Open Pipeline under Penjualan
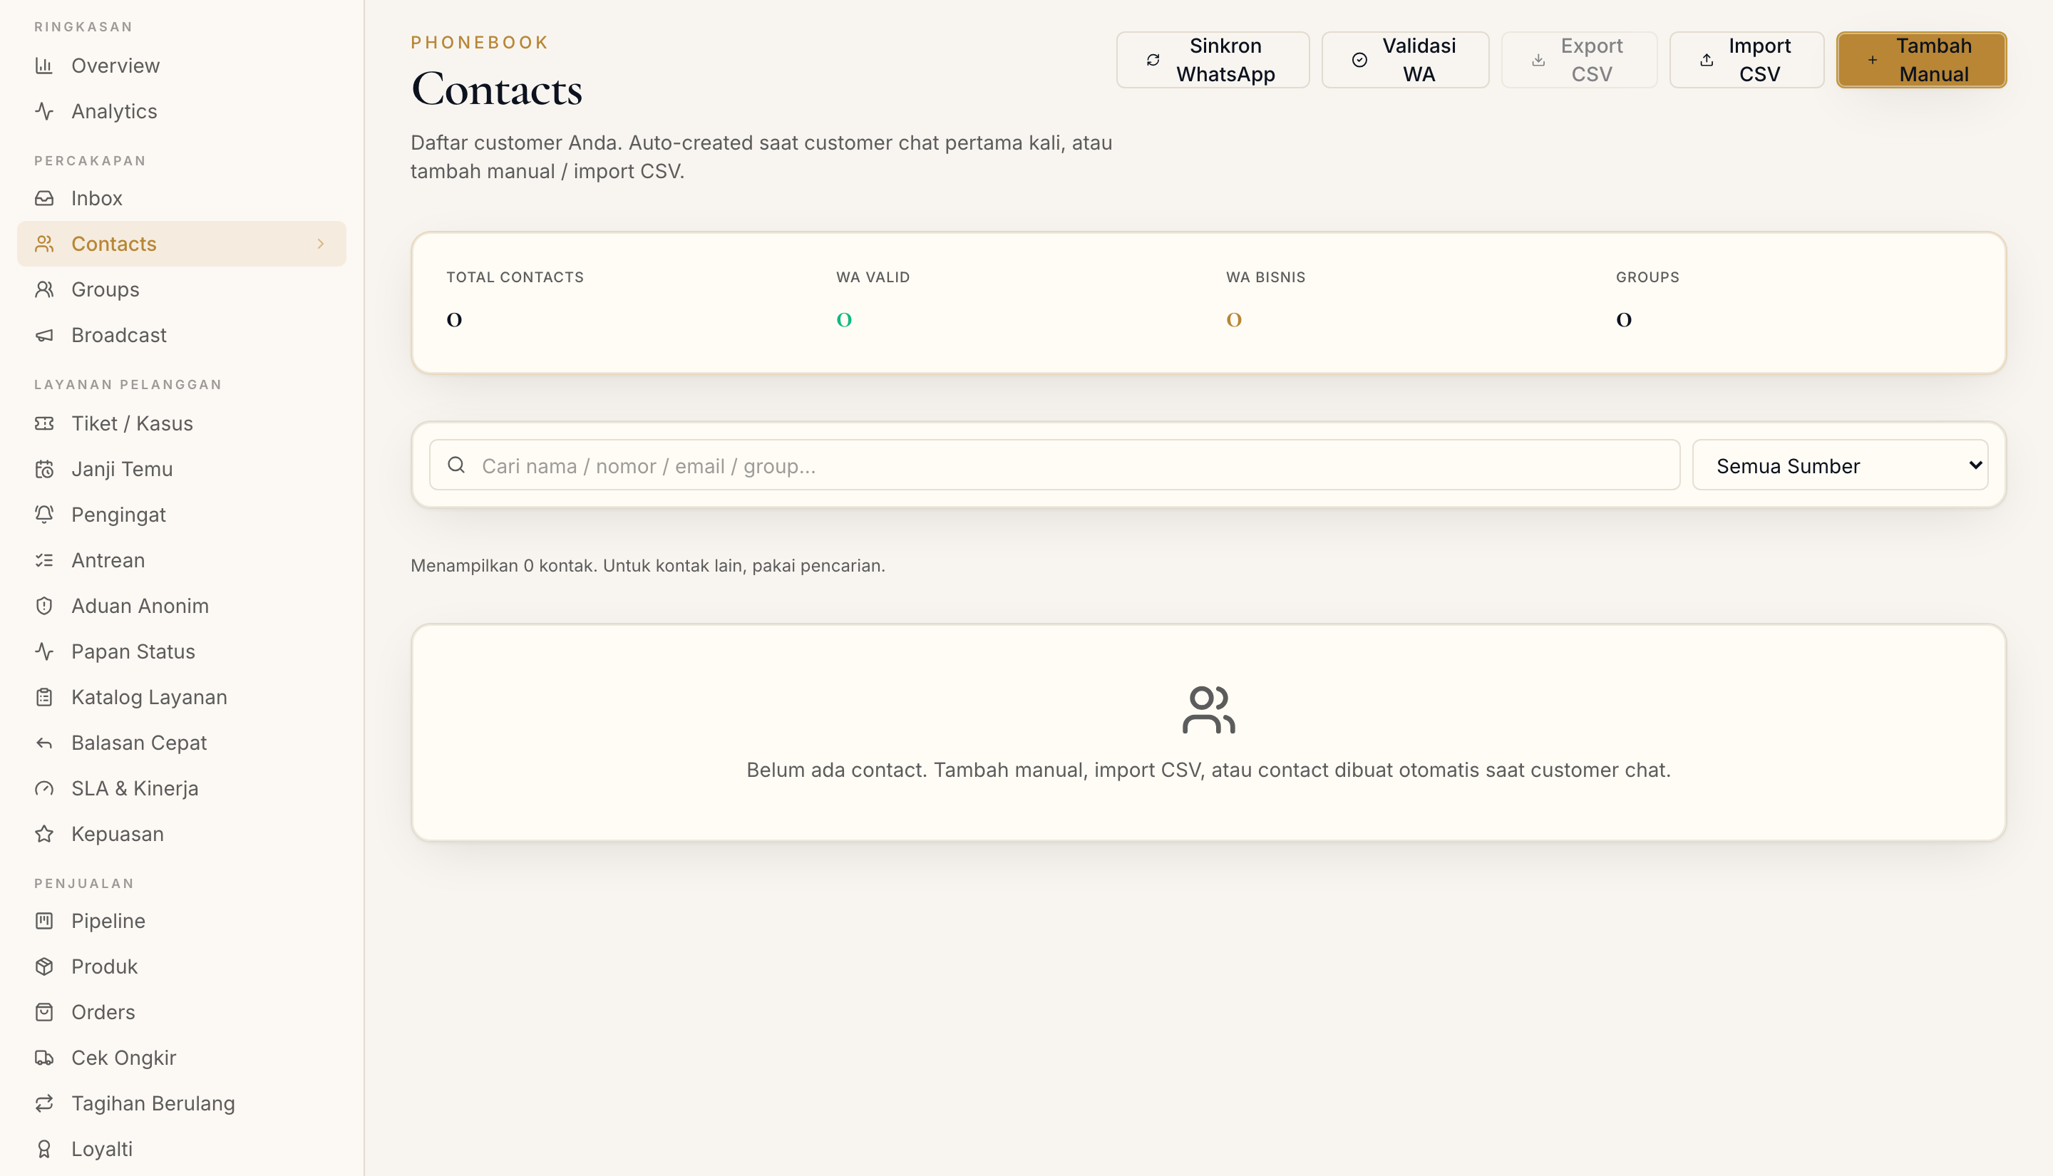 (182, 921)
